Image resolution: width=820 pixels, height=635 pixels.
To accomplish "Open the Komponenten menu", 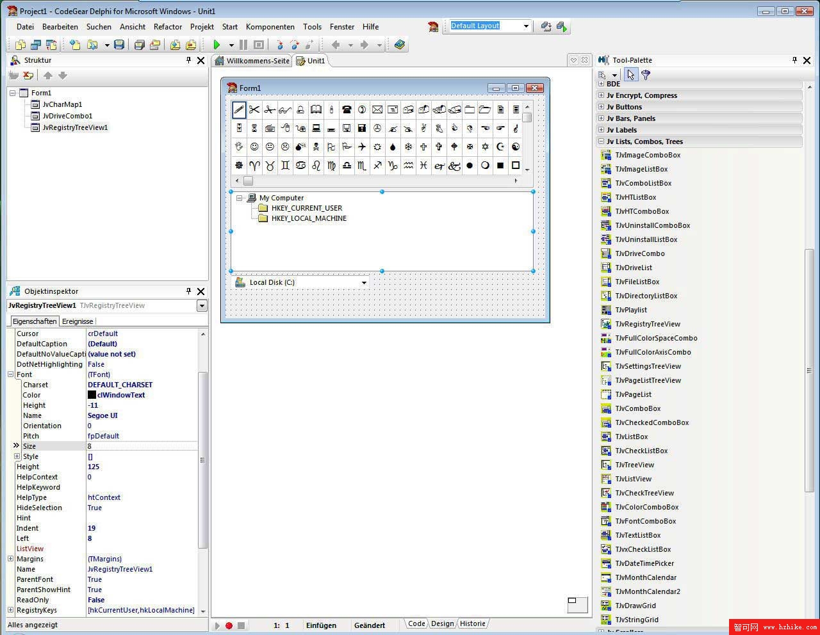I will [x=270, y=27].
